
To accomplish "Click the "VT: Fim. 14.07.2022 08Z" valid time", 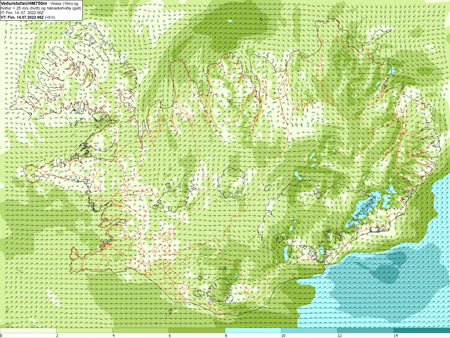I will pos(22,17).
